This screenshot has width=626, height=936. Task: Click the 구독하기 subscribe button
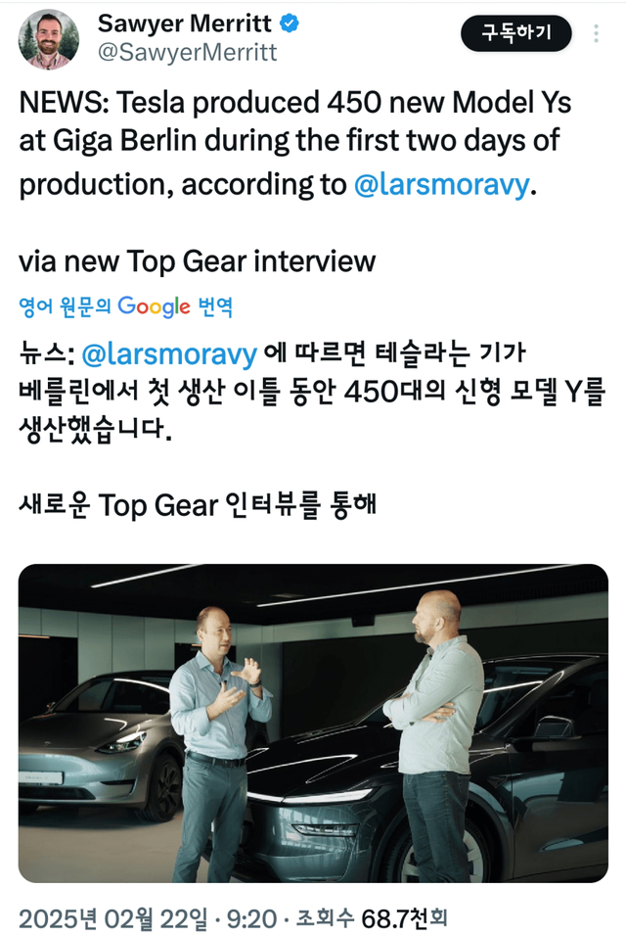tap(516, 33)
